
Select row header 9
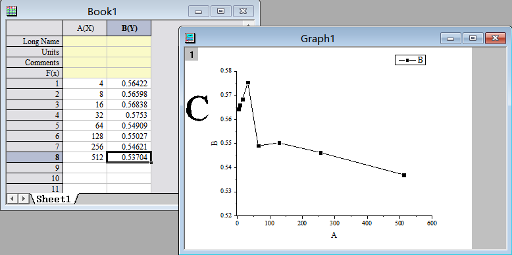35,168
